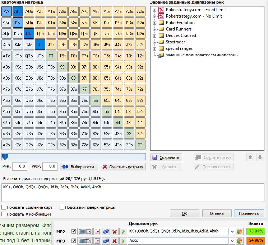The height and width of the screenshot is (245, 268).
Task: Click the pie chart icon in MP3 row
Action: (240, 241)
